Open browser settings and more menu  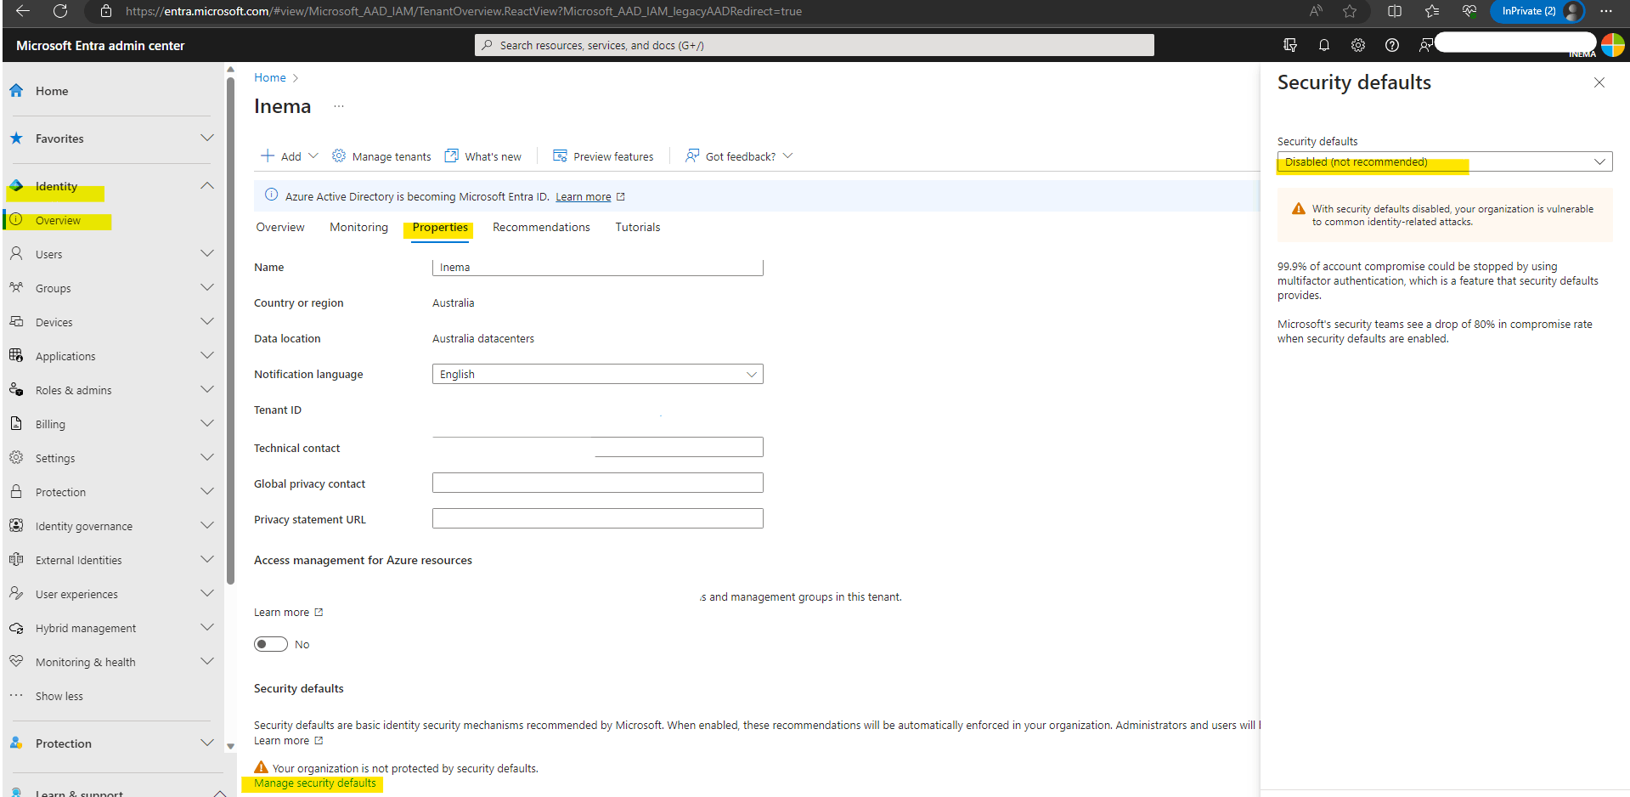click(x=1606, y=11)
